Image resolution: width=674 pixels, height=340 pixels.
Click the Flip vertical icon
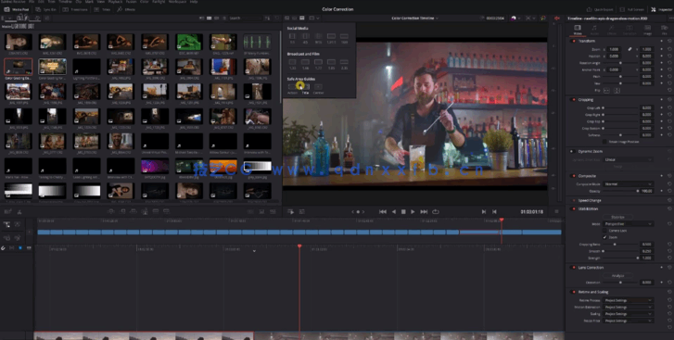[x=617, y=91]
